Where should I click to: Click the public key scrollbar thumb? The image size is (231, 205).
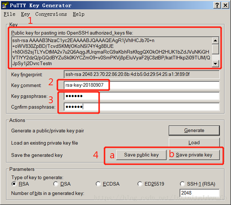[216, 49]
